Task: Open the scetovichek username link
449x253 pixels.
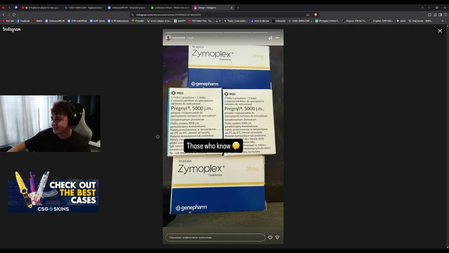Action: 179,38
